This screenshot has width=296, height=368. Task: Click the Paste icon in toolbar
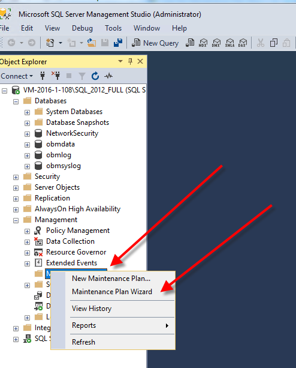tap(286, 43)
